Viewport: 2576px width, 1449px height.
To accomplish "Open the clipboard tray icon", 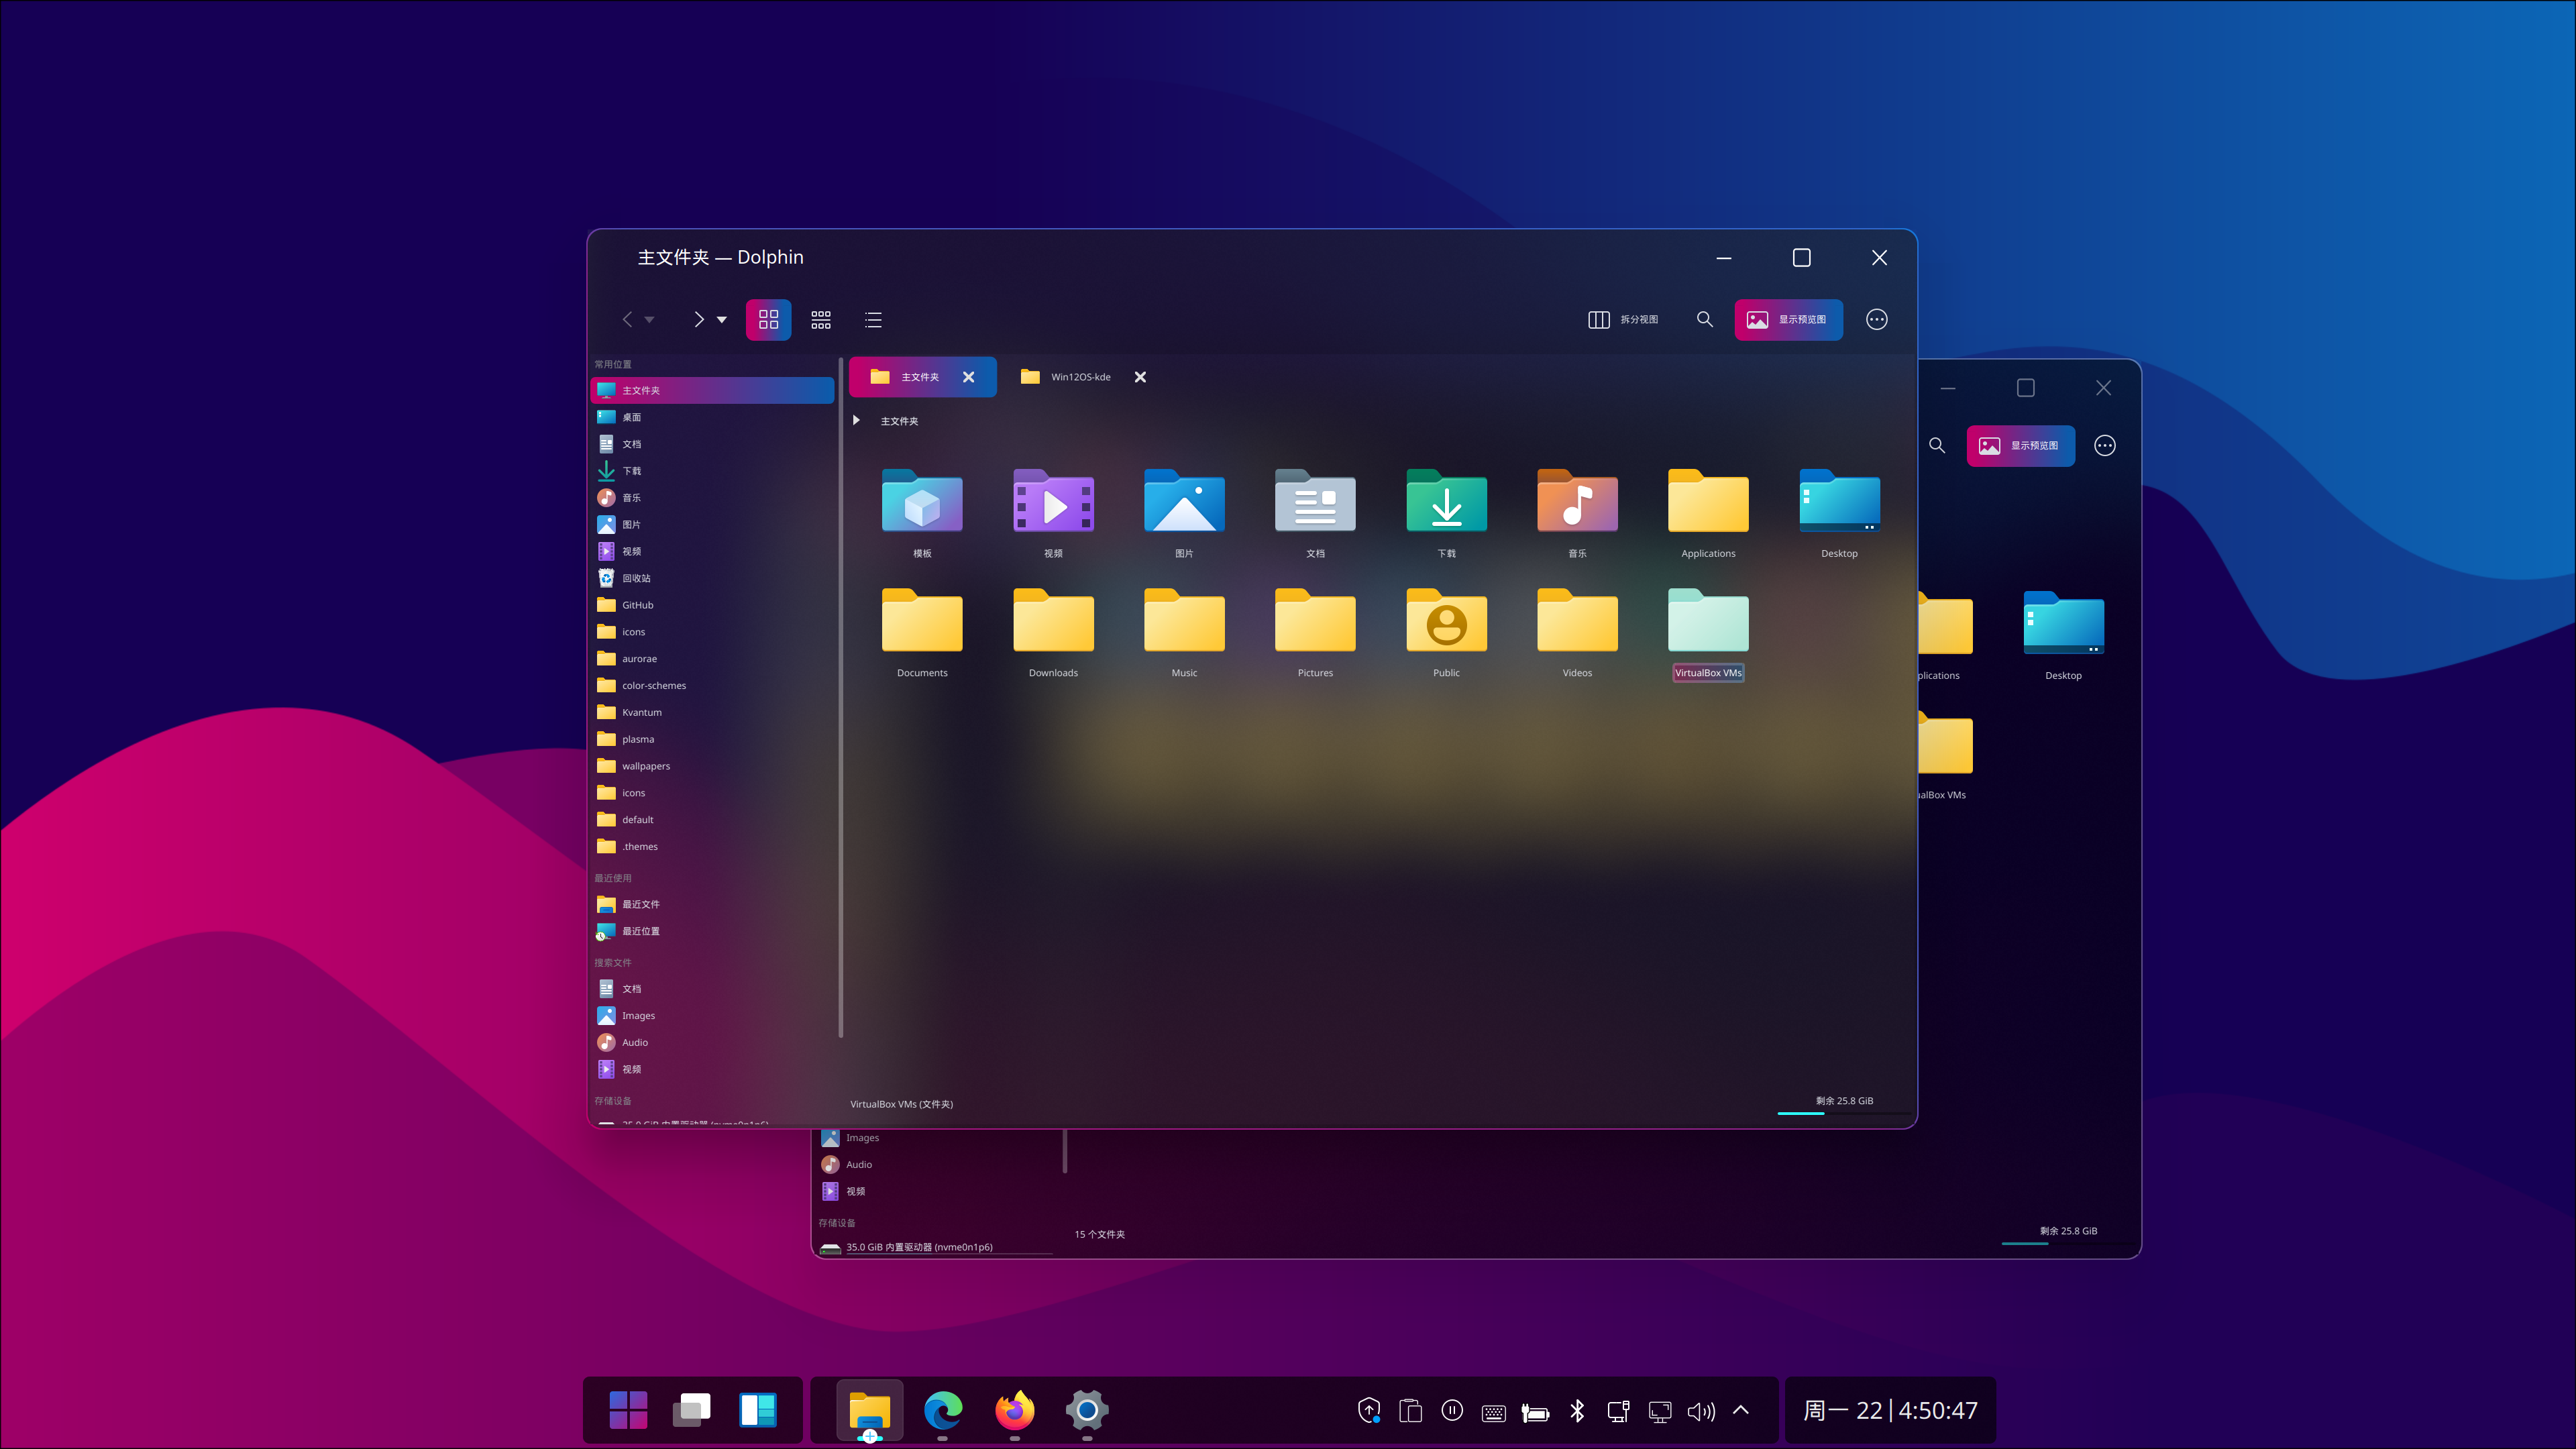I will pos(1411,1411).
